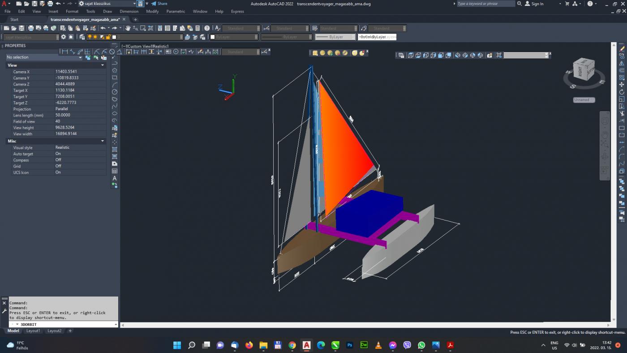
Task: Select the Multiline Text A tool
Action: point(115,178)
